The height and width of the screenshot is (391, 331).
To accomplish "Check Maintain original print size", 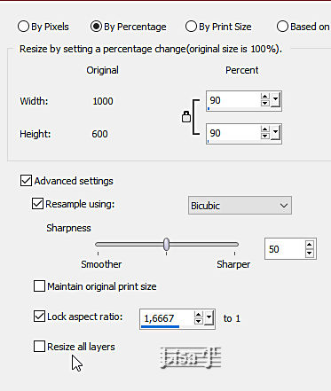I will [39, 286].
